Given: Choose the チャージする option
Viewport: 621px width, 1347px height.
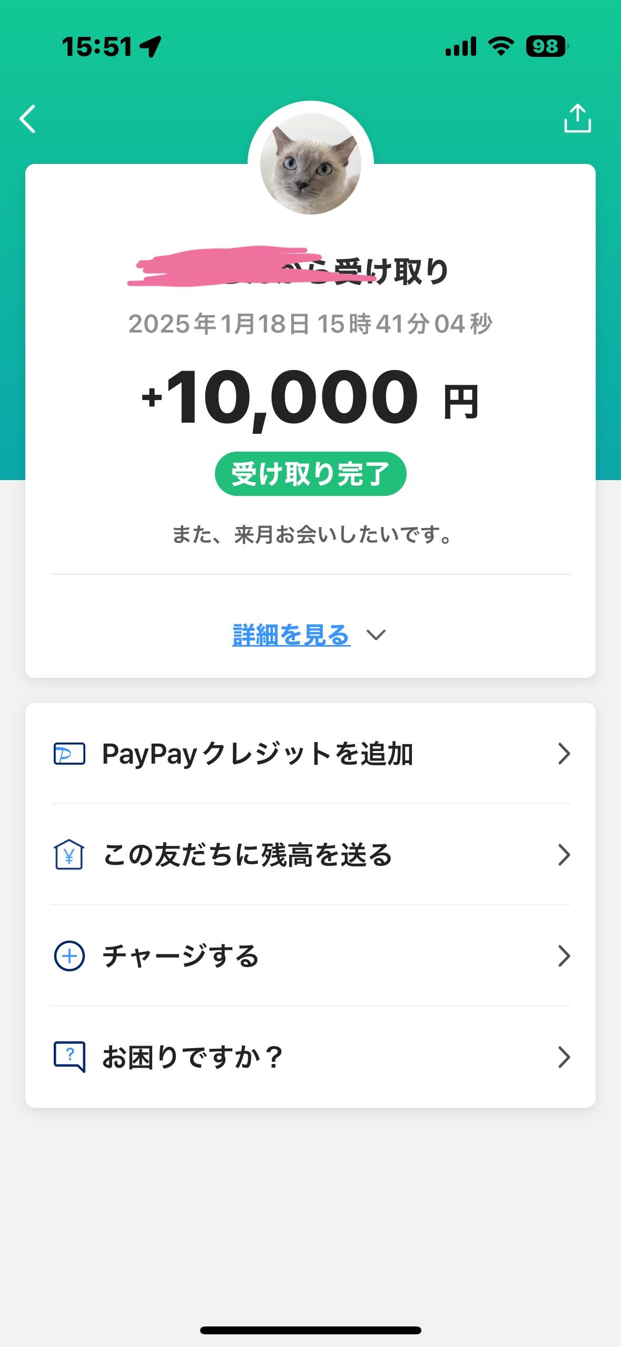Looking at the screenshot, I should pos(181,956).
